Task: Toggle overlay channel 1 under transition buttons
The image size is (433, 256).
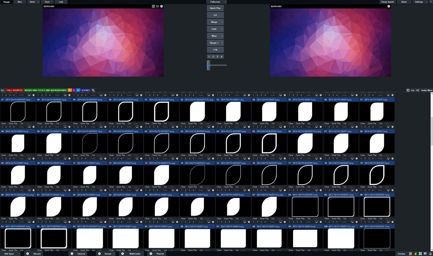Action: [209, 57]
